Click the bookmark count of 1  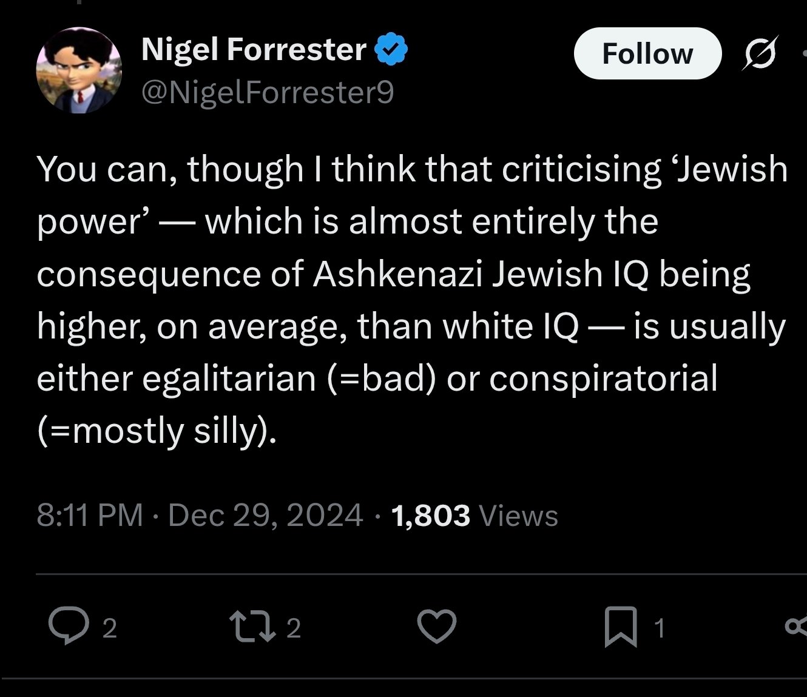(660, 628)
